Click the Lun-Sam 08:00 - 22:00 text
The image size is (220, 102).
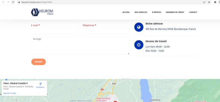pyautogui.click(x=158, y=47)
